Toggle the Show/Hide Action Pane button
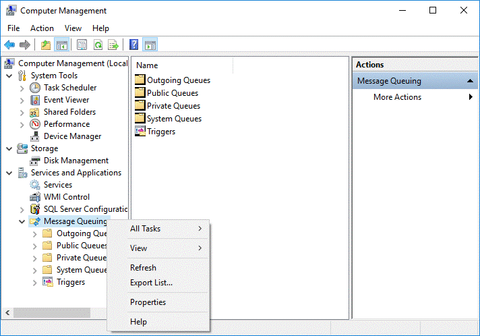Viewport: 480px width, 336px height. [150, 45]
